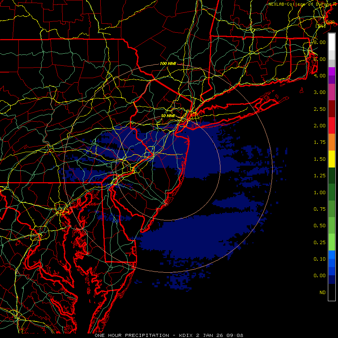Click the 8.00 legend value
Image resolution: width=338 pixels, height=338 pixels.
[320, 42]
